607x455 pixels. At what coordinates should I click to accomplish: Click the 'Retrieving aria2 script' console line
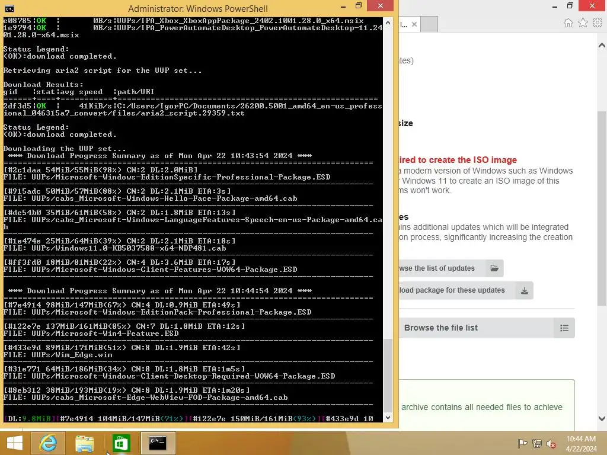[103, 71]
